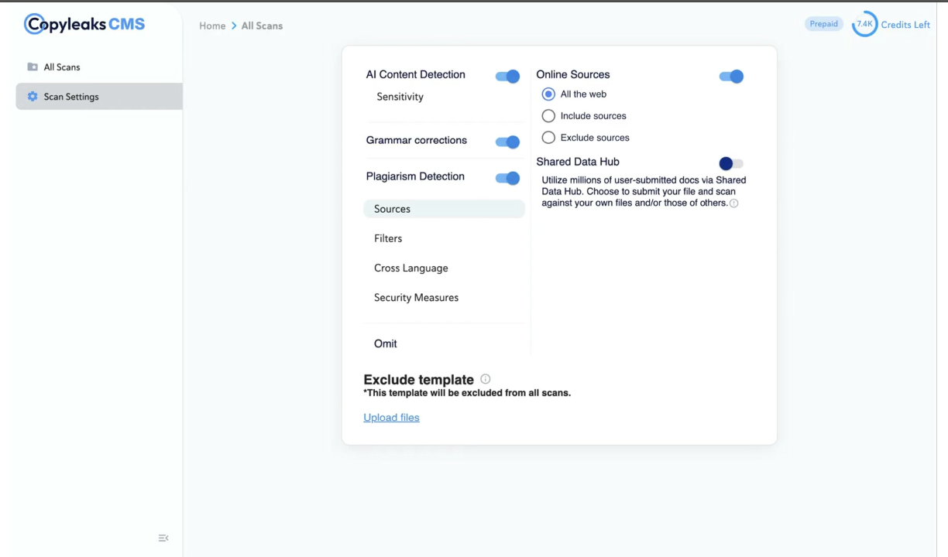Click the Shared Data Hub info icon
Viewport: 948px width, 557px height.
pyautogui.click(x=734, y=203)
